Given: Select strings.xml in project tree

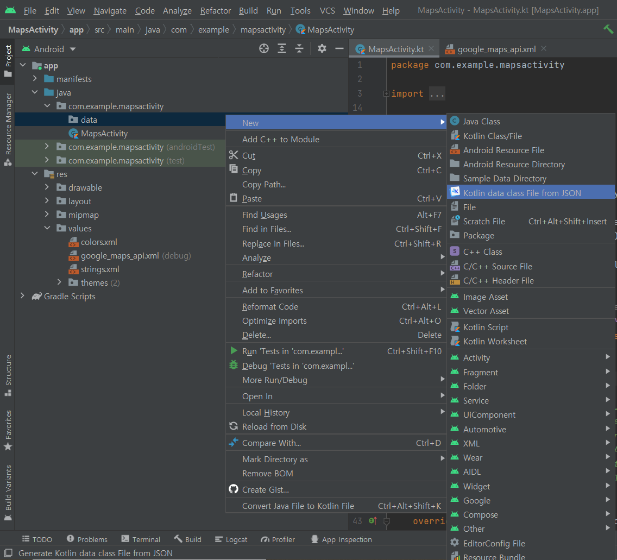Looking at the screenshot, I should tap(94, 269).
